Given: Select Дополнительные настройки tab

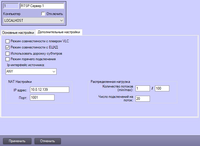Looking at the screenshot, I should tap(59, 32).
